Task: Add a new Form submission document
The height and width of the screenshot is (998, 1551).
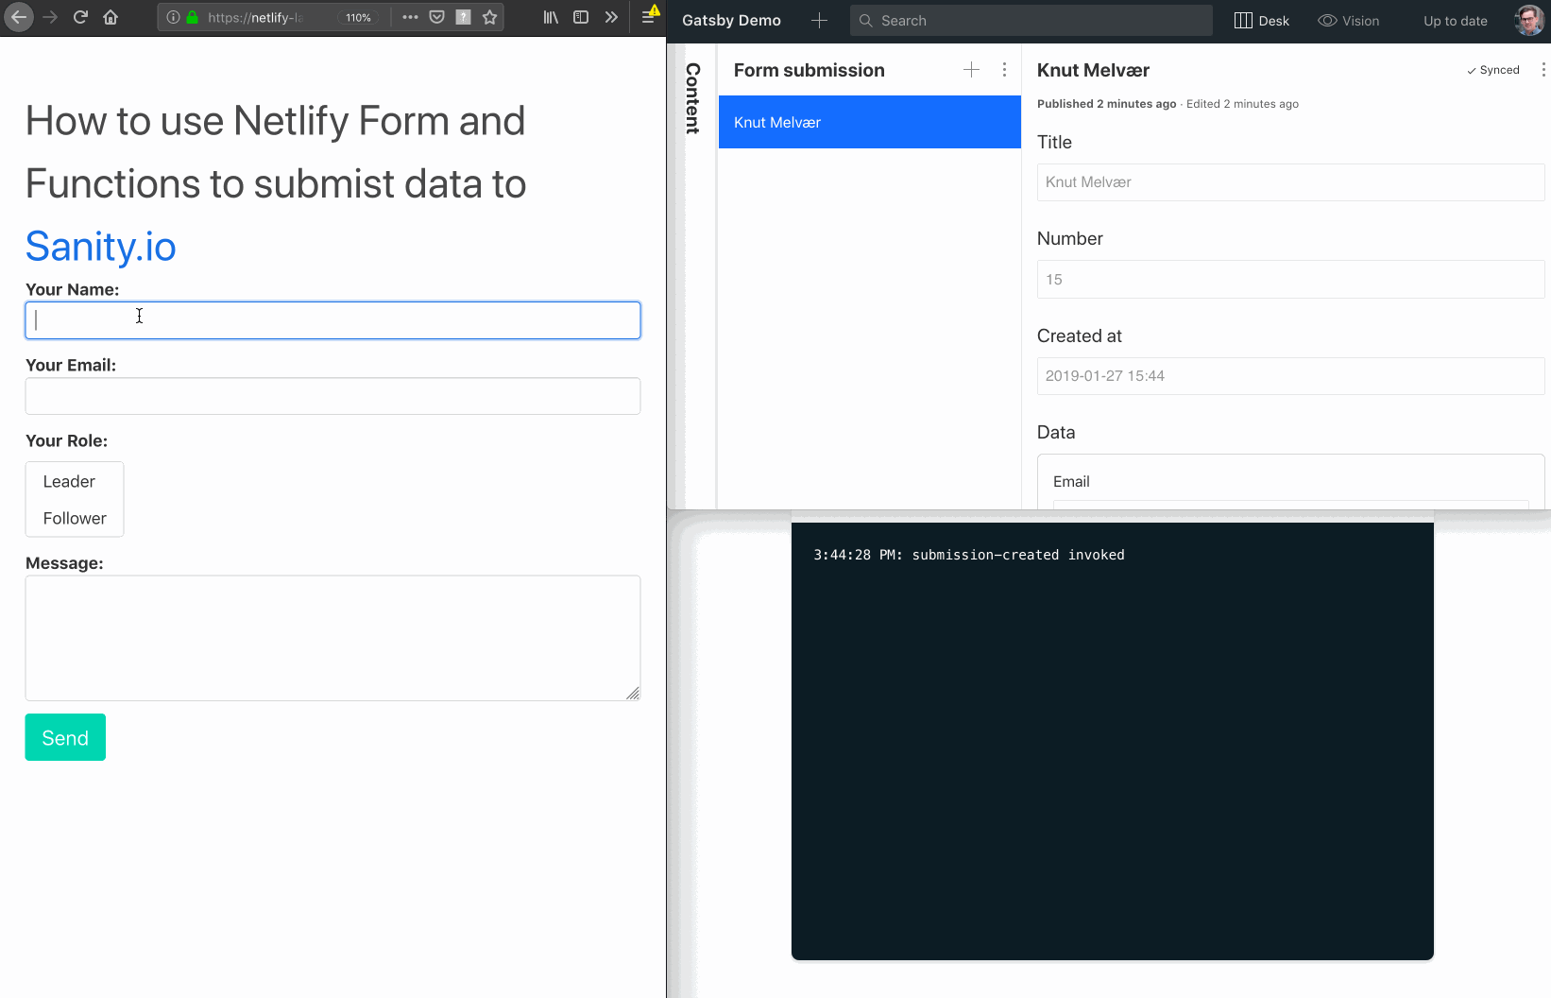Action: (971, 70)
